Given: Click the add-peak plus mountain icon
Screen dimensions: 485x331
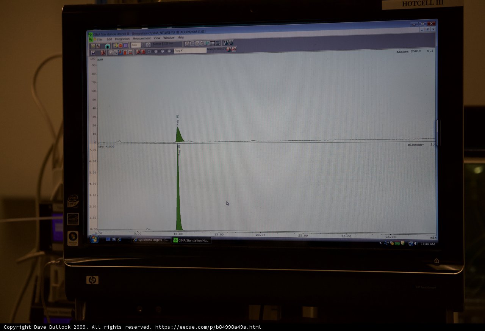Looking at the screenshot, I should pyautogui.click(x=225, y=42).
